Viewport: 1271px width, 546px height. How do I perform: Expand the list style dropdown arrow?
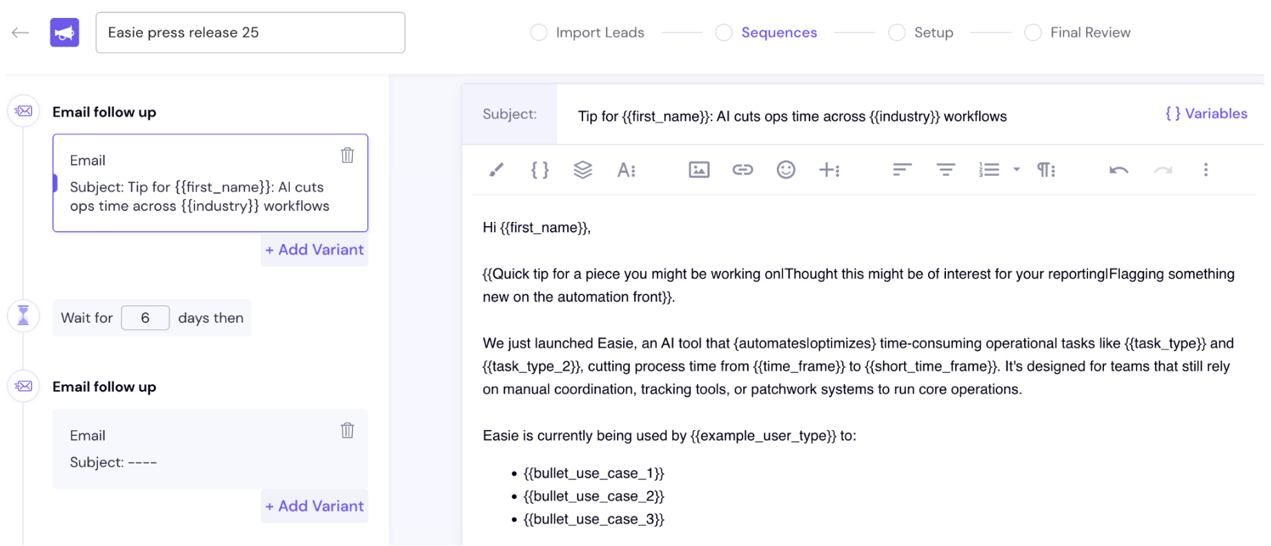1016,170
